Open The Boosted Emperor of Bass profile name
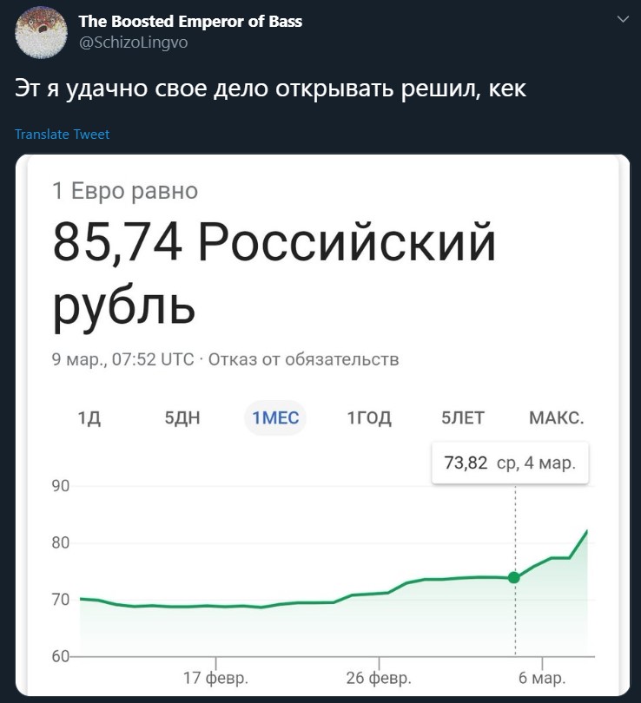This screenshot has height=703, width=641. (190, 21)
